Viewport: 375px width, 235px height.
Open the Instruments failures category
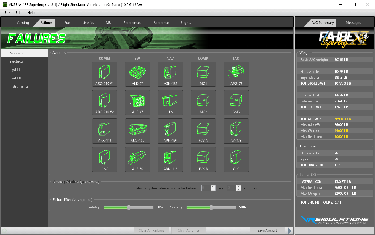(x=19, y=86)
